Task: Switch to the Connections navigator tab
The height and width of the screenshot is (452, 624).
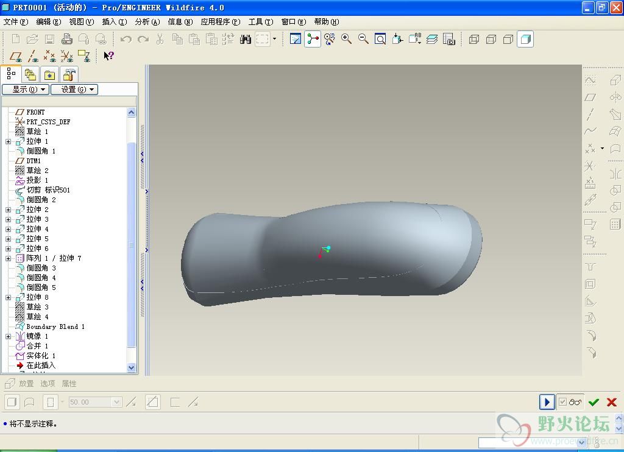Action: pos(69,74)
